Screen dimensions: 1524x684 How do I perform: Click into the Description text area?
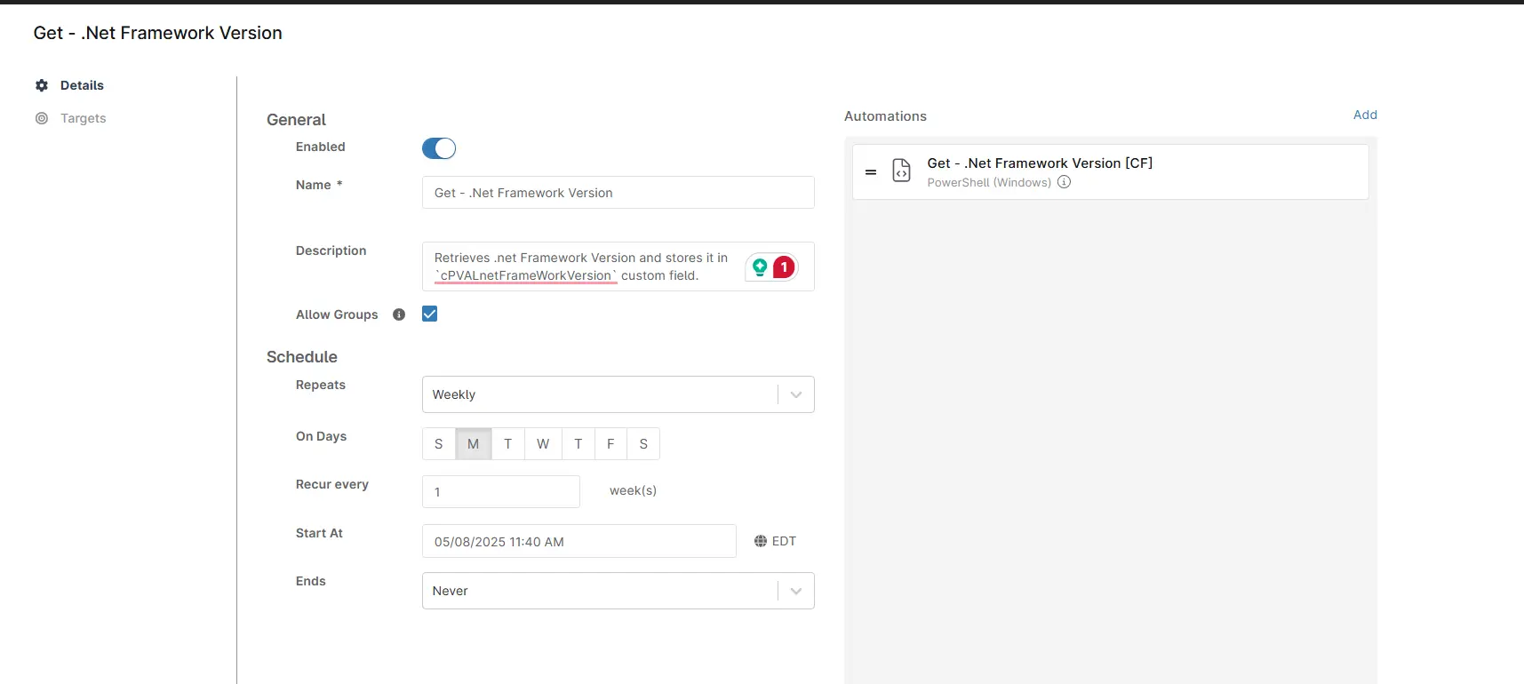click(x=618, y=266)
